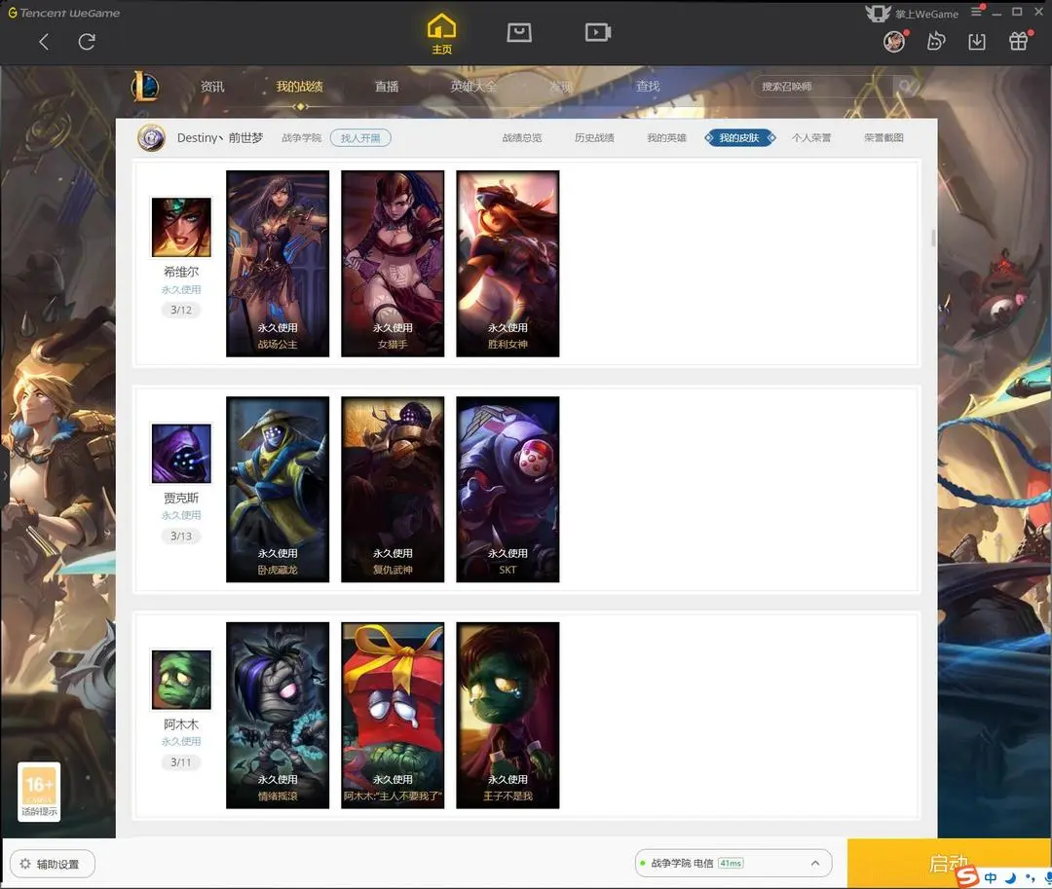Viewport: 1052px width, 889px height.
Task: Open the 情绪摇滚 skin card
Action: pos(278,716)
